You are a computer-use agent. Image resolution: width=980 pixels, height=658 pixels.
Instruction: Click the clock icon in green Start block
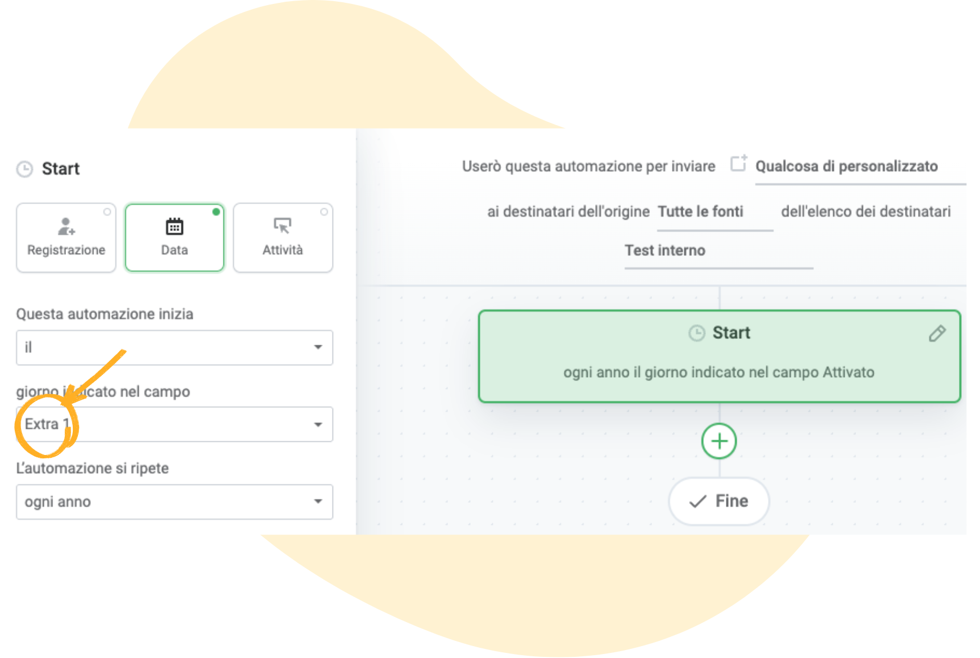coord(696,333)
